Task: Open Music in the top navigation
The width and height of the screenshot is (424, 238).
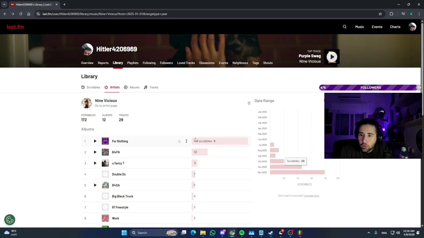Action: pos(359,27)
